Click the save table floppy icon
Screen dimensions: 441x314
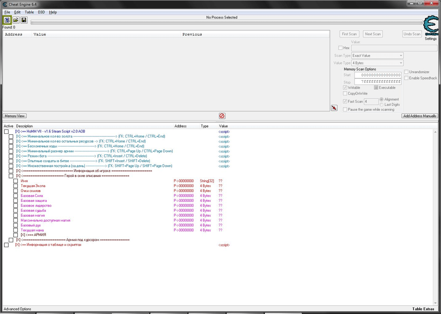pyautogui.click(x=24, y=20)
